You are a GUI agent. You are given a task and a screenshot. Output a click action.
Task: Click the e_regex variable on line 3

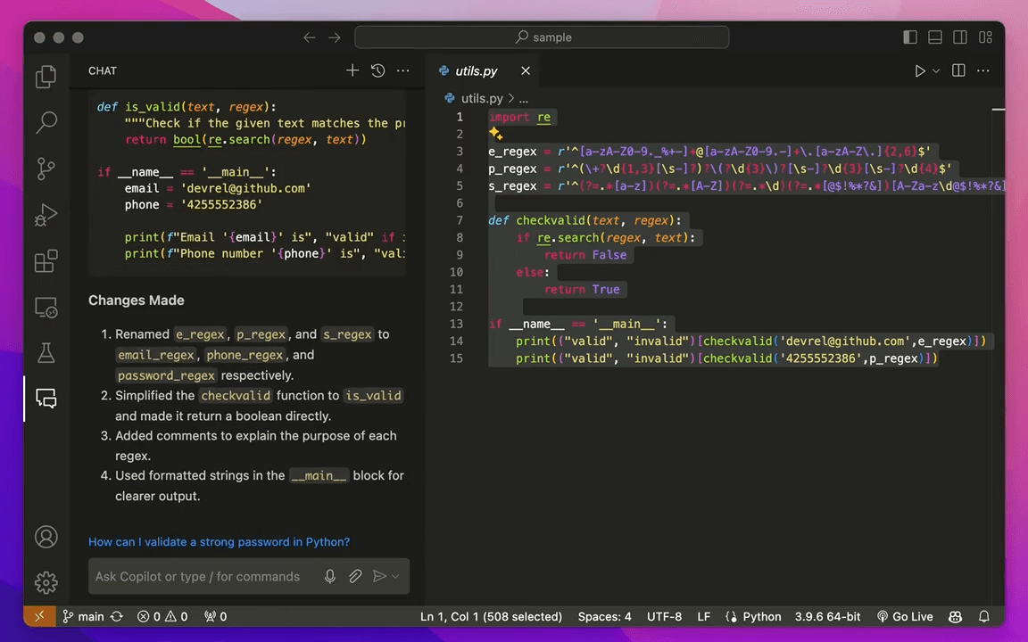(x=512, y=152)
